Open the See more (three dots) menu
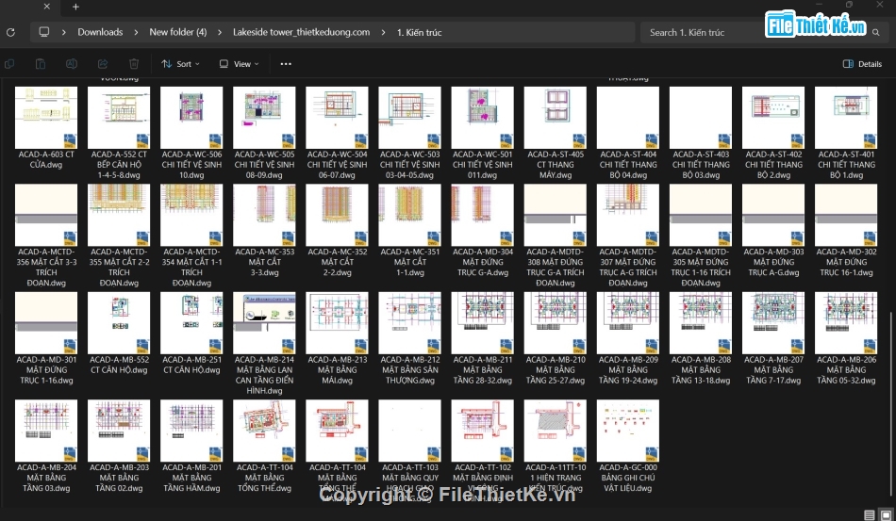Screen dimensions: 896x521 pyautogui.click(x=286, y=64)
